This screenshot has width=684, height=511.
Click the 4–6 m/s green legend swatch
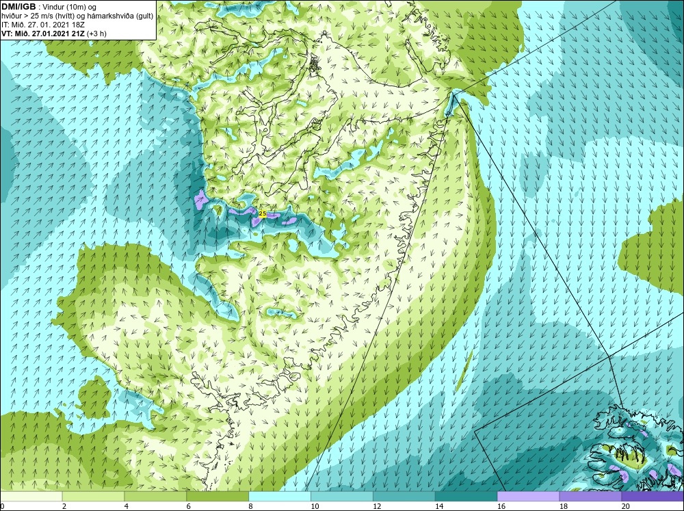pyautogui.click(x=155, y=496)
